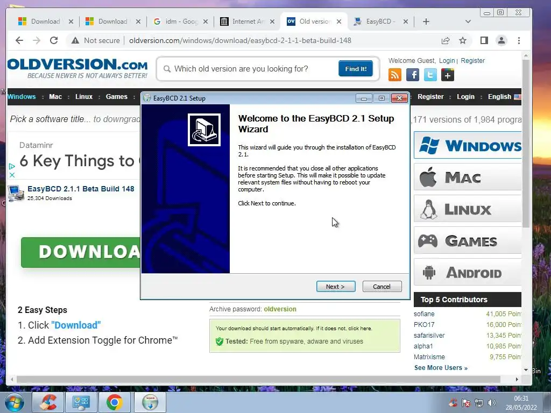Click Login in the black nav bar
Screen dimensions: 551x413
coord(465,97)
